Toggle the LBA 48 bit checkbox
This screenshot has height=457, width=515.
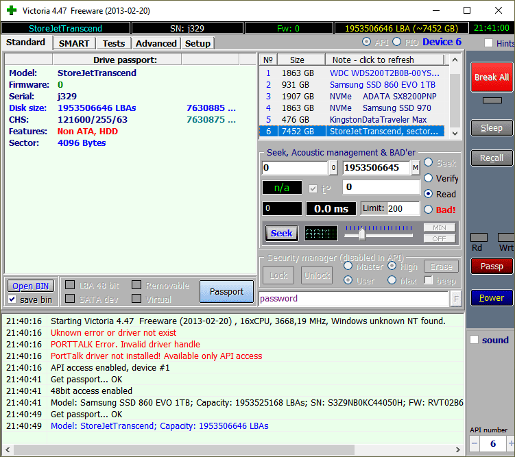tap(70, 285)
